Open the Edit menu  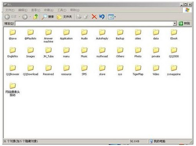(23, 10)
